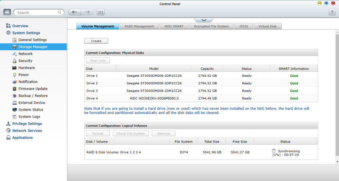The image size is (339, 181).
Task: Click the Network icon
Action: point(14,54)
